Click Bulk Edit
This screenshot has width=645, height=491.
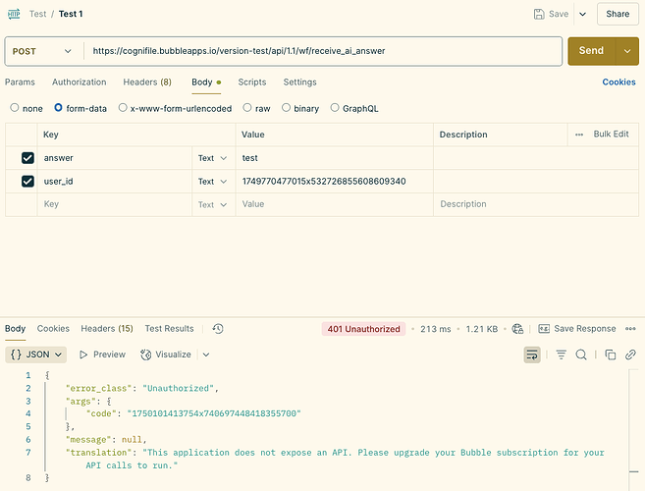[611, 134]
